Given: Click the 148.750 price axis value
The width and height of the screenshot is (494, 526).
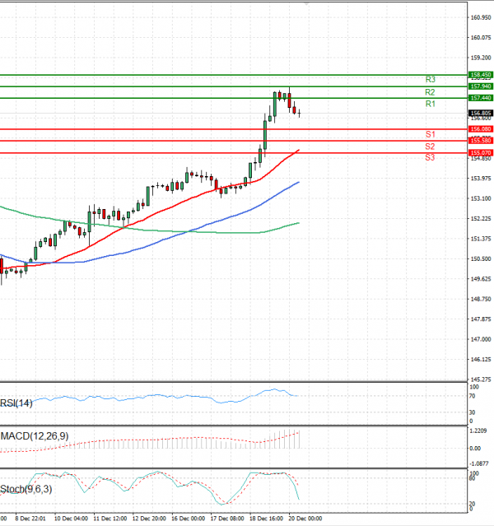Looking at the screenshot, I should (x=481, y=300).
